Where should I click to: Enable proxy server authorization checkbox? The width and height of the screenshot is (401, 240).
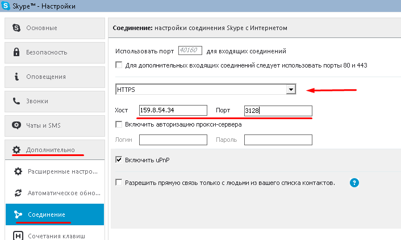[119, 124]
